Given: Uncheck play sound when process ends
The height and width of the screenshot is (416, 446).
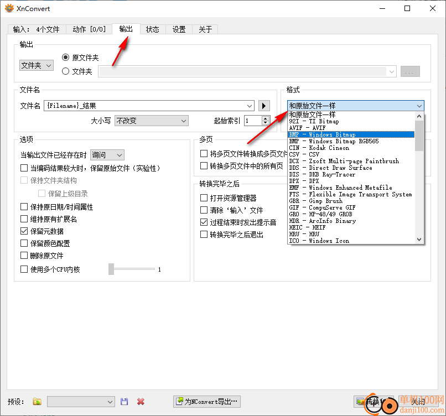Looking at the screenshot, I should (x=204, y=222).
